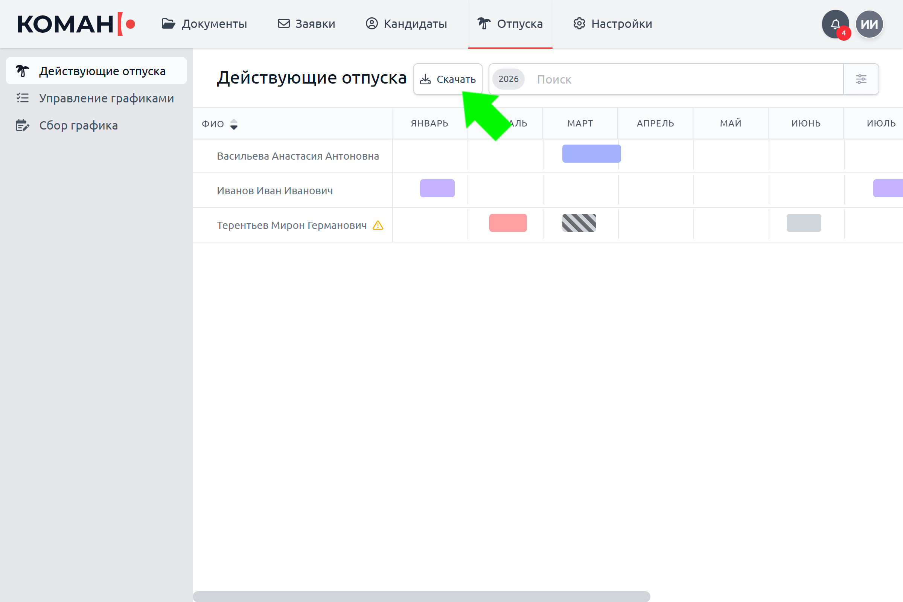
Task: Open the 2026 year selector chip
Action: pyautogui.click(x=508, y=79)
